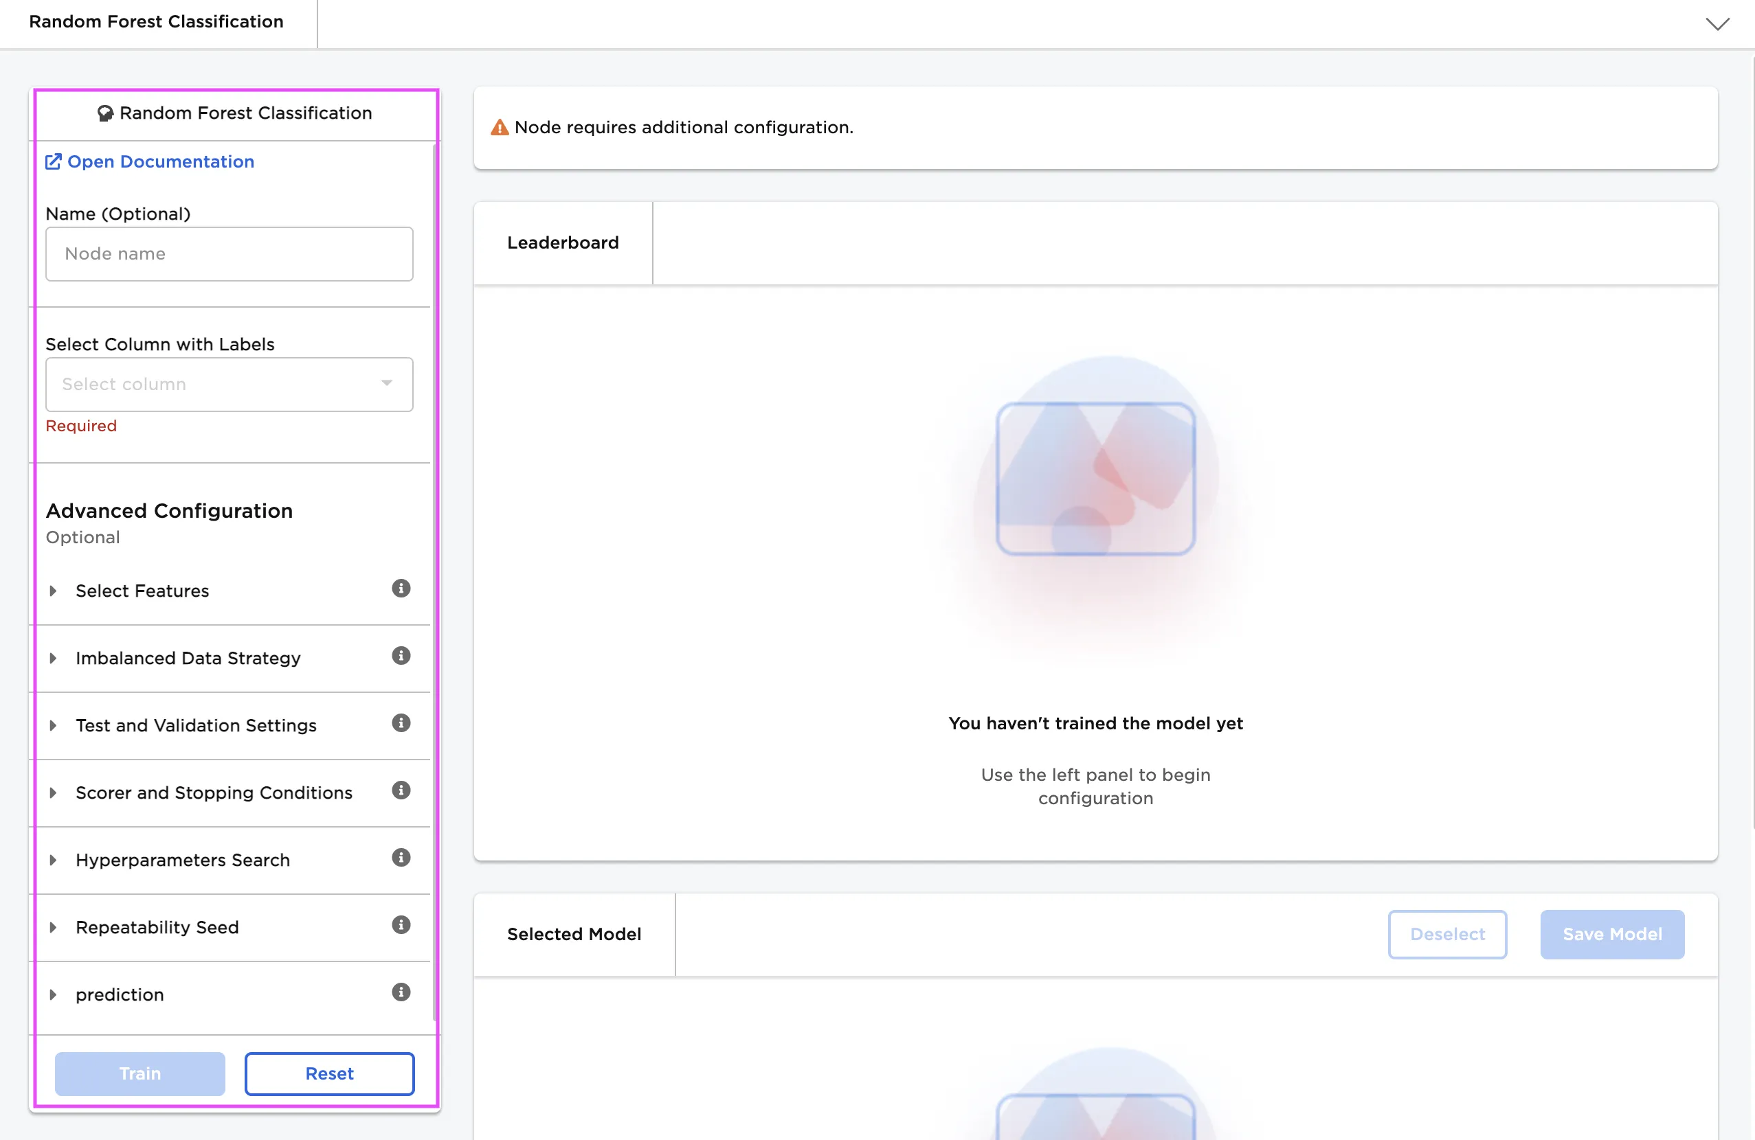
Task: Click the warning icon in the configuration notice
Action: 499,127
